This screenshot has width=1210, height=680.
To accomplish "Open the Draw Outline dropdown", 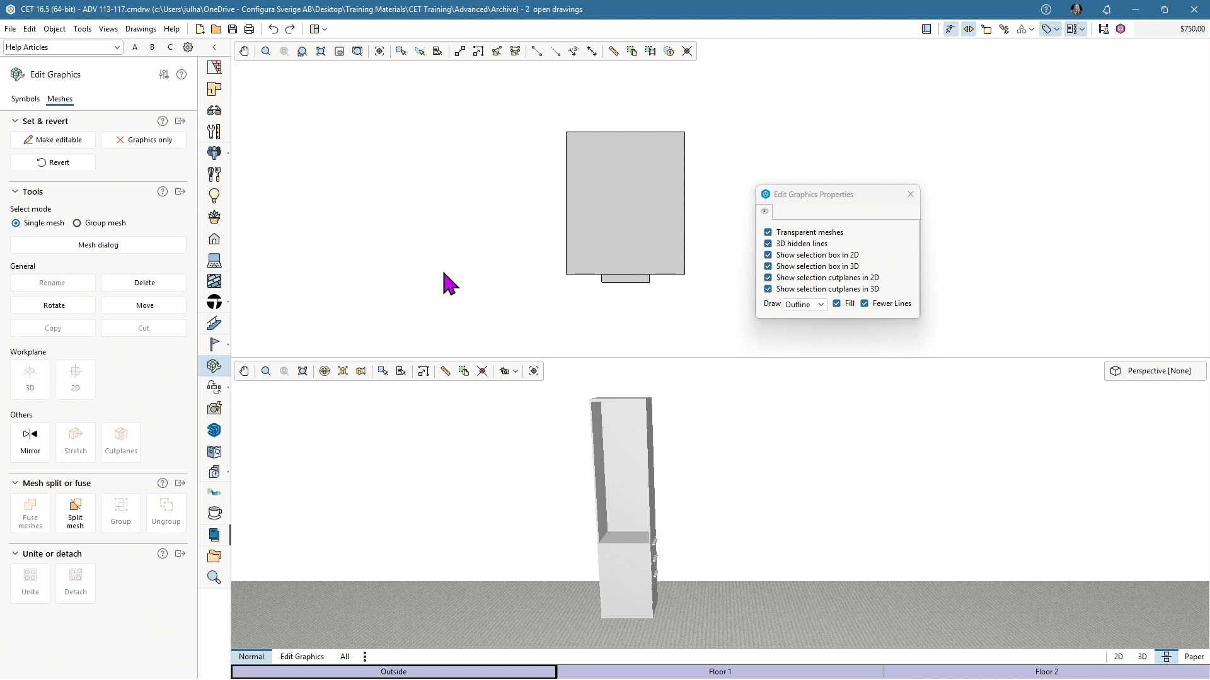I will point(805,305).
